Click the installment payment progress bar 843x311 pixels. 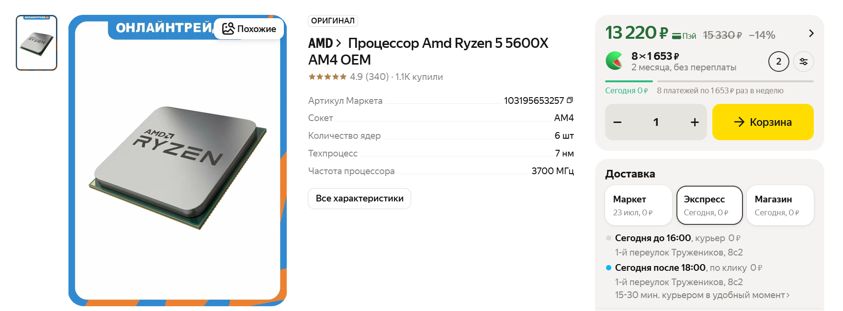(x=709, y=81)
